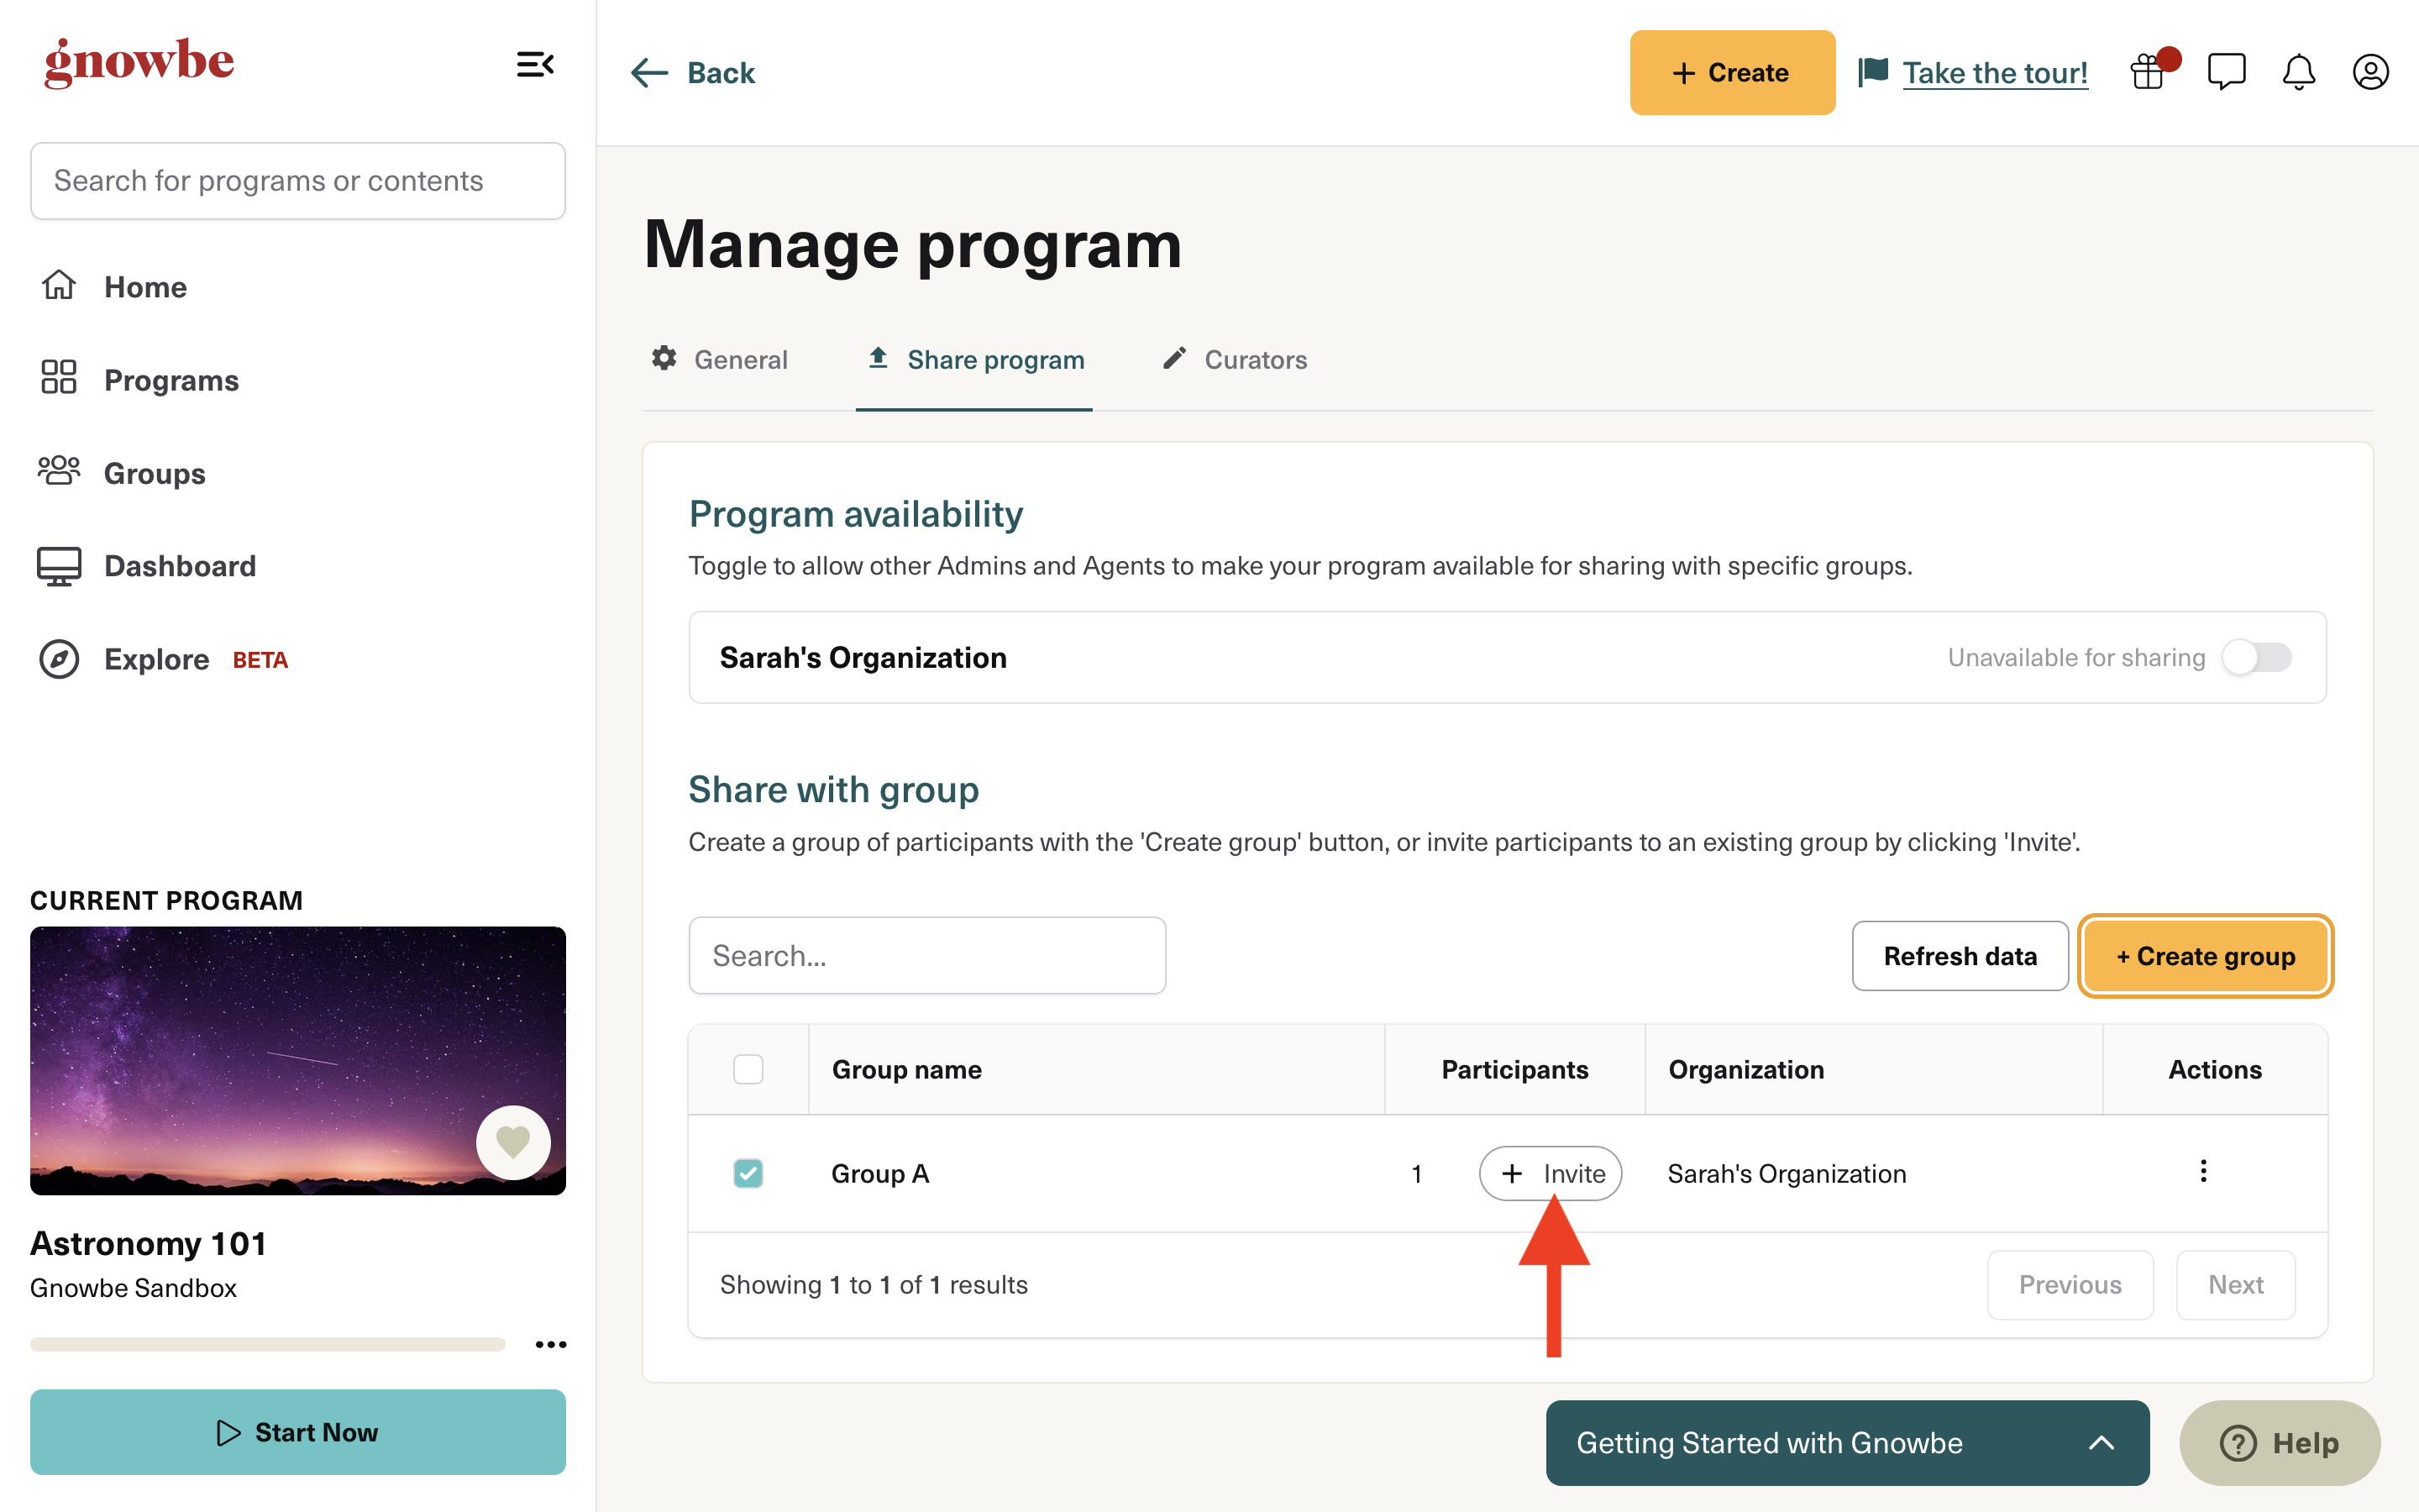This screenshot has height=1512, width=2419.
Task: Click the Take the tour flag icon
Action: [1873, 72]
